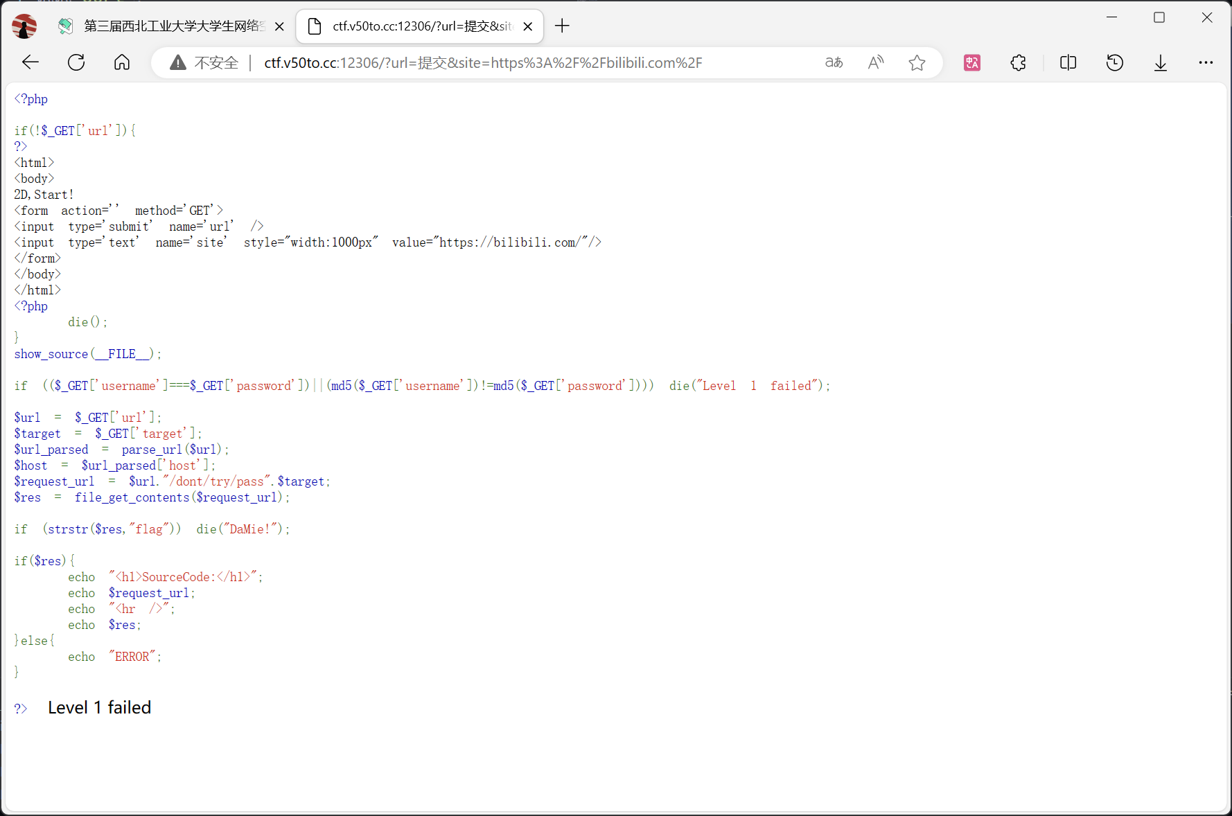This screenshot has height=816, width=1232.
Task: Click the "/dont/try/pass" string
Action: point(217,481)
